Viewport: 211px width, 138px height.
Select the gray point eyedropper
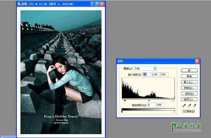click(189, 105)
